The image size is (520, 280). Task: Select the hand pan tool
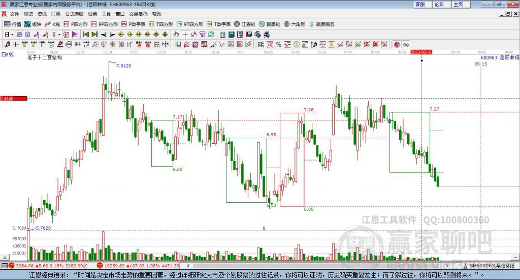tap(176, 35)
